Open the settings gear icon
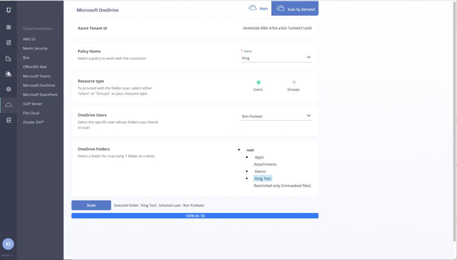Viewport: 457px width, 260px height. [9, 89]
